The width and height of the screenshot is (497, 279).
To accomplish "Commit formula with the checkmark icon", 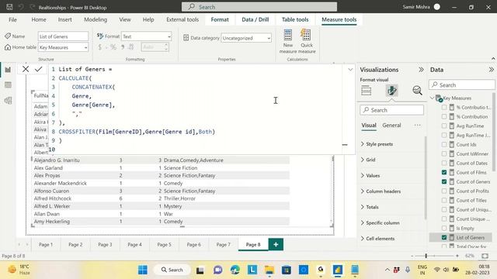I will pyautogui.click(x=39, y=69).
